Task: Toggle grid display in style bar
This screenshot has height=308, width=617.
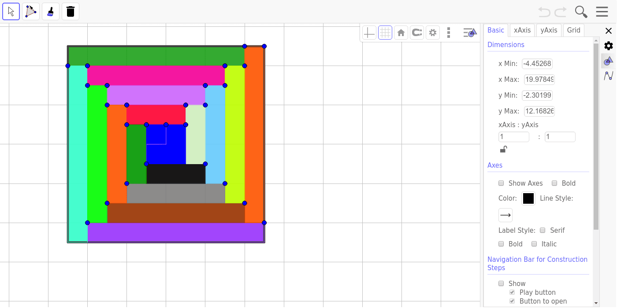Action: point(385,33)
